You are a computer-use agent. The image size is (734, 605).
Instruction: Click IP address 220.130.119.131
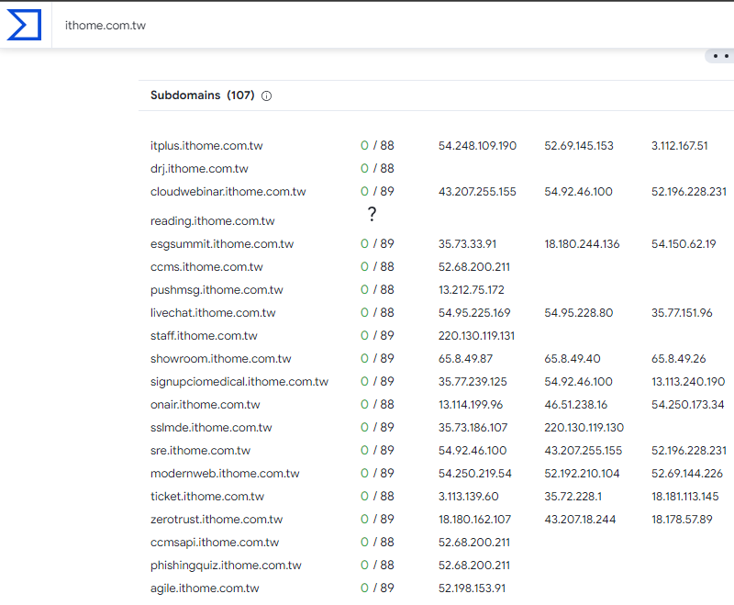[476, 336]
